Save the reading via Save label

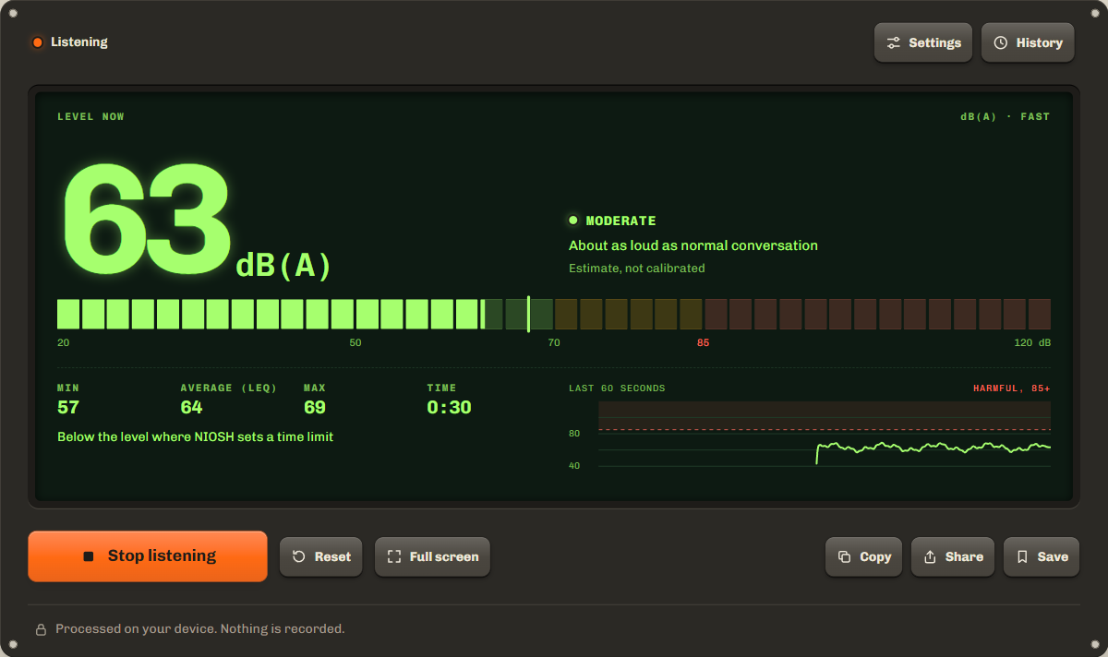[1053, 556]
